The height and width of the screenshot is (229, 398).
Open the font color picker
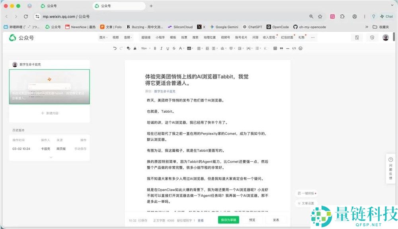coord(181,48)
